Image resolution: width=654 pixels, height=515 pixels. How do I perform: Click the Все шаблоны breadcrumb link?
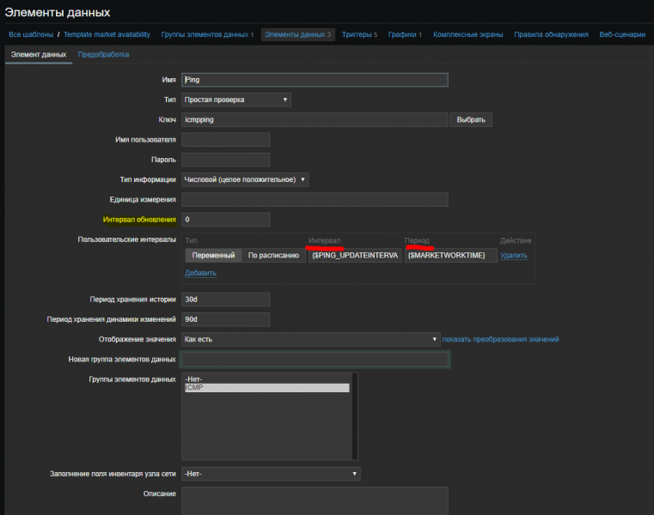tap(30, 34)
